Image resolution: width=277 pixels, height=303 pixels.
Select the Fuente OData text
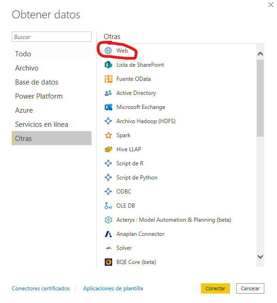(133, 79)
